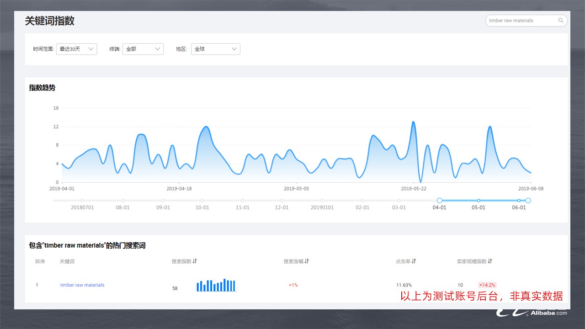Select the 05-01 timeline marker
Viewport: 585px width, 329px height.
(479, 201)
